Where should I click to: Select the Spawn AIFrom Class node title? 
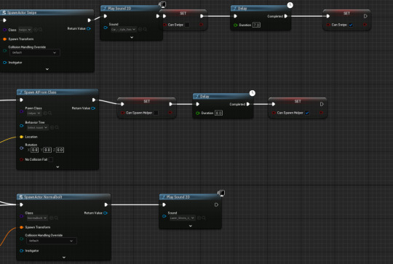pyautogui.click(x=40, y=92)
